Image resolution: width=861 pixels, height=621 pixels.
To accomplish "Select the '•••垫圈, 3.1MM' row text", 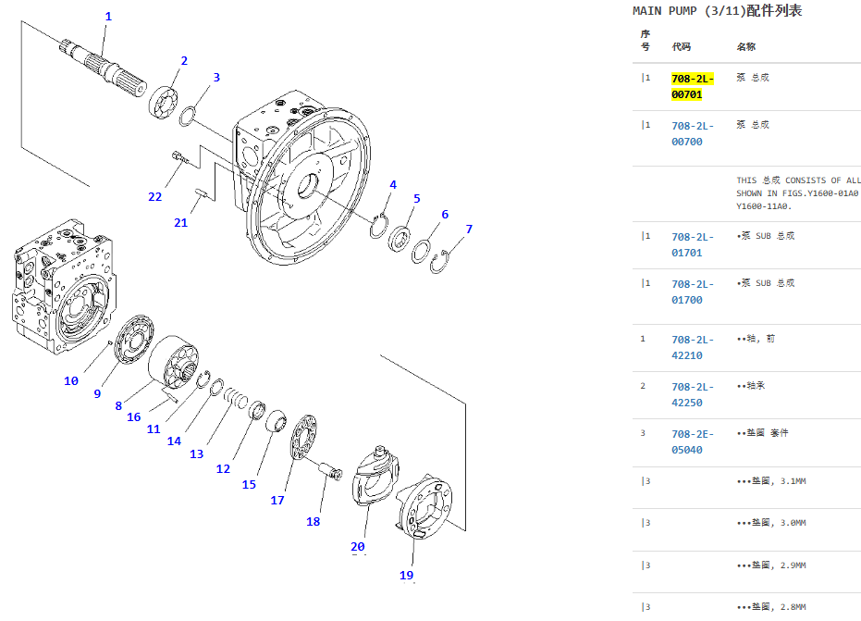I will coord(771,481).
